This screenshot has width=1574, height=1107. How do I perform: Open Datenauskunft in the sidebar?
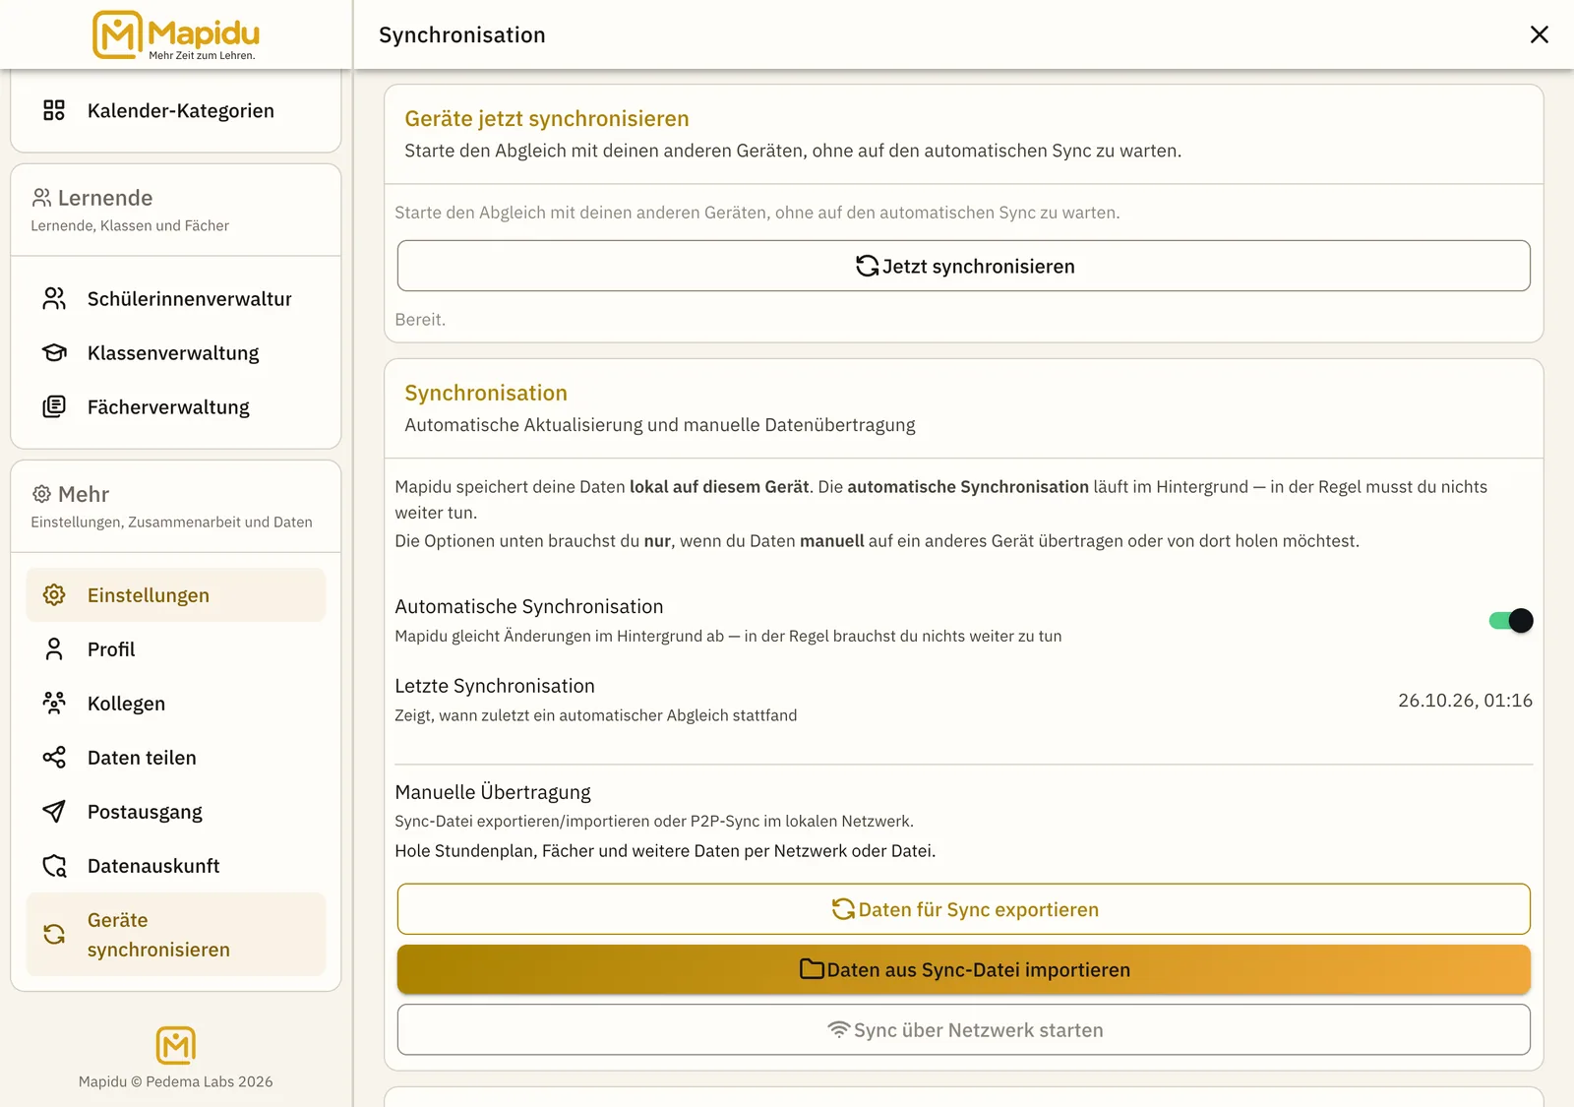176,865
